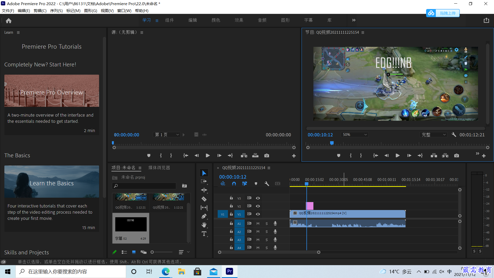The height and width of the screenshot is (278, 494).
Task: Select the Track Select Forward tool
Action: [204, 181]
